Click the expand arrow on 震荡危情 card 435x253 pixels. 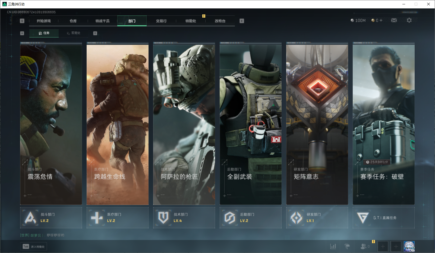coord(25,162)
